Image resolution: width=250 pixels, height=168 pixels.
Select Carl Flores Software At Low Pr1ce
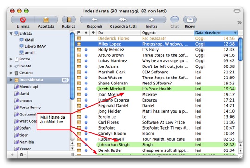(156, 122)
